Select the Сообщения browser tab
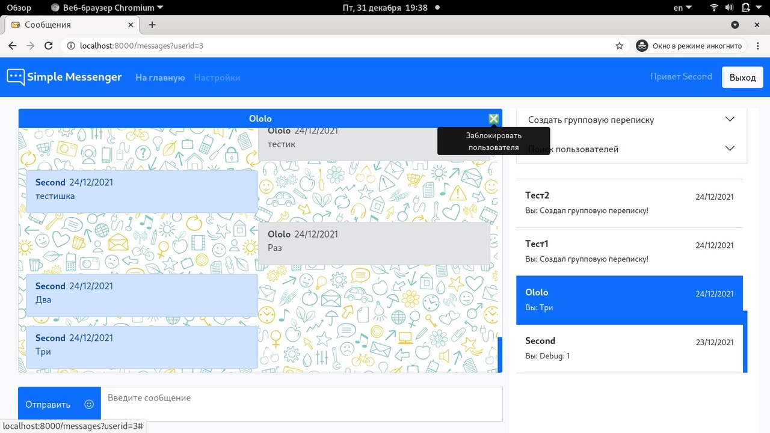This screenshot has height=433, width=770. coord(73,25)
